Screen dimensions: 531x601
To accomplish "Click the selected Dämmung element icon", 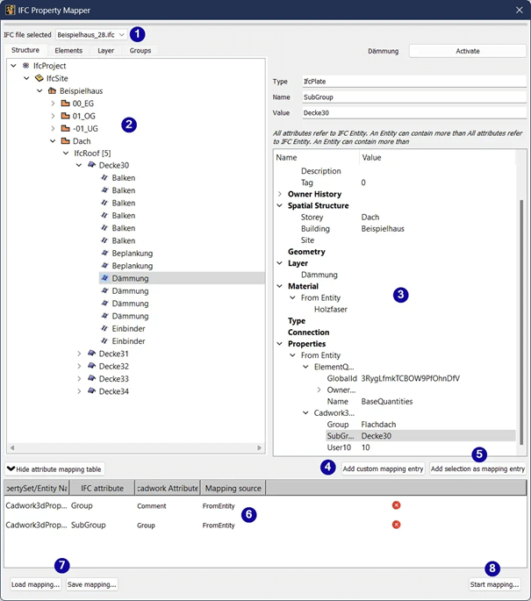I will [x=104, y=278].
